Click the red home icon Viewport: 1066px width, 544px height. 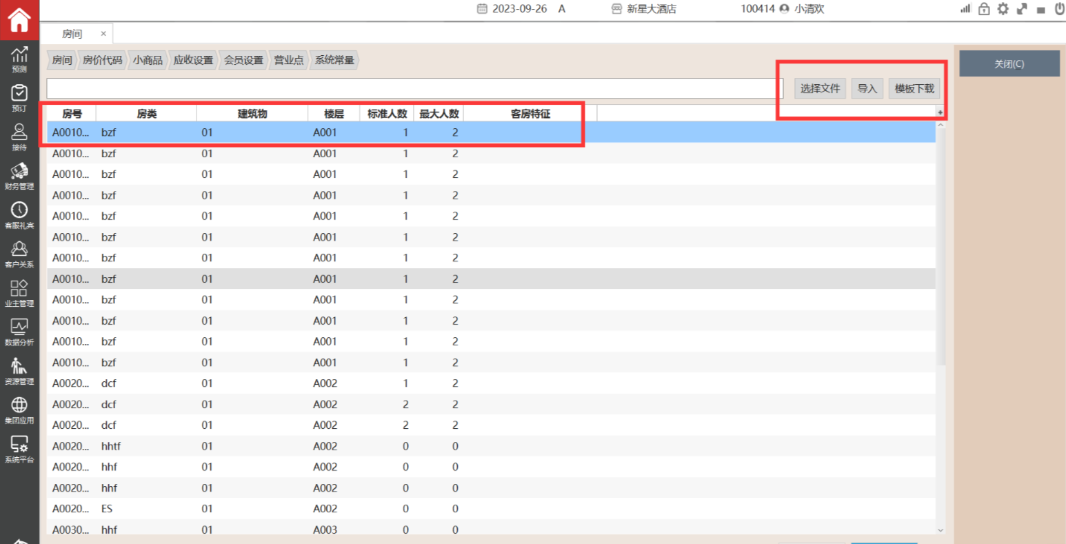[19, 19]
